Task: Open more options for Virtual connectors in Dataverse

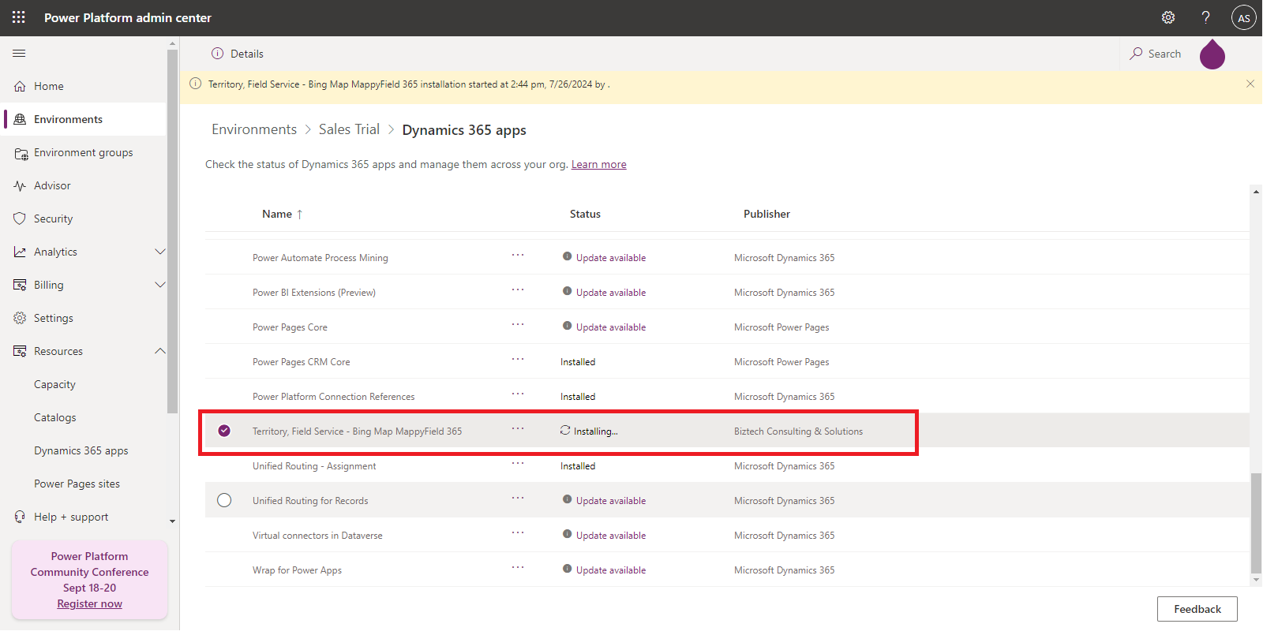Action: pos(518,533)
